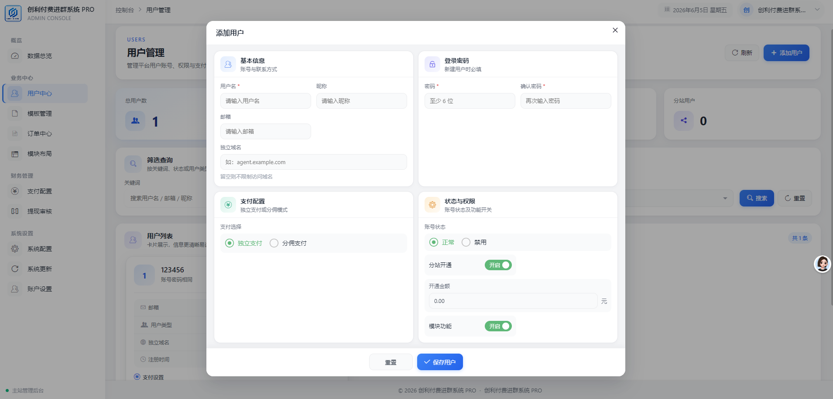Click the 保存用户 button

coord(440,362)
